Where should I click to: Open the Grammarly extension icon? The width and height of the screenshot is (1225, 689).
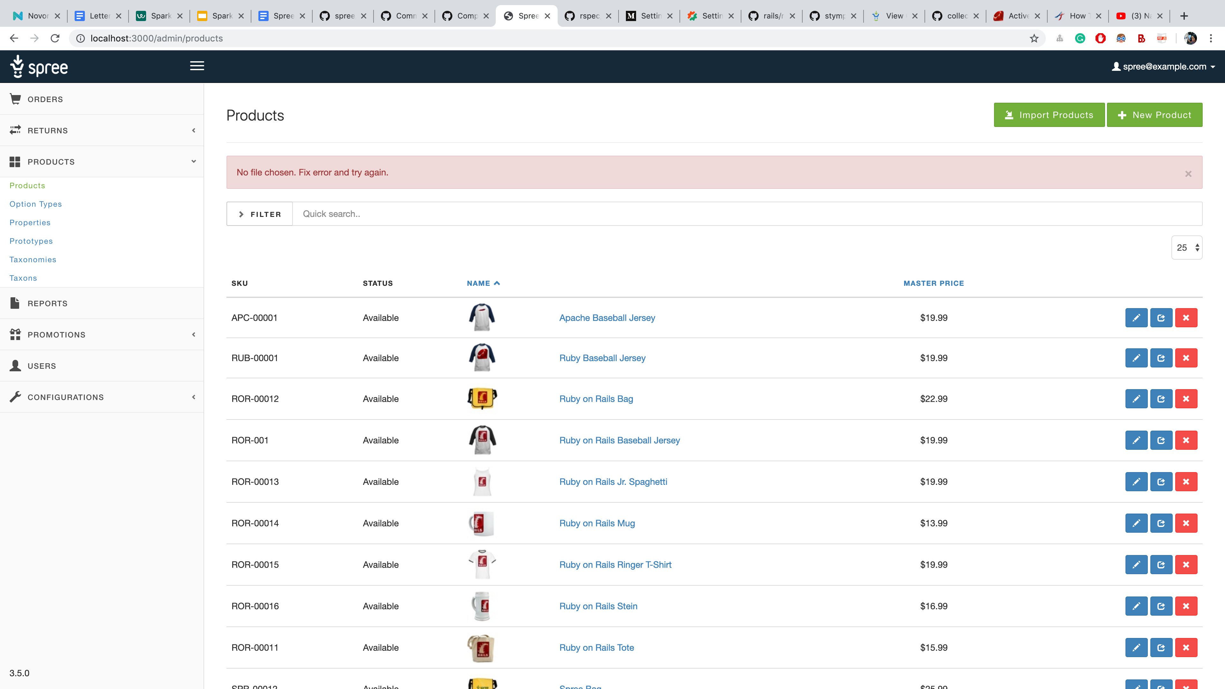coord(1080,39)
